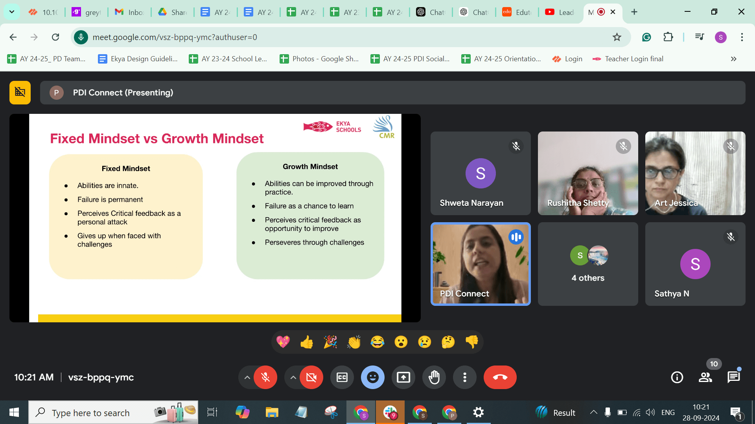Open the Extensions puzzle icon
This screenshot has width=755, height=424.
point(668,37)
